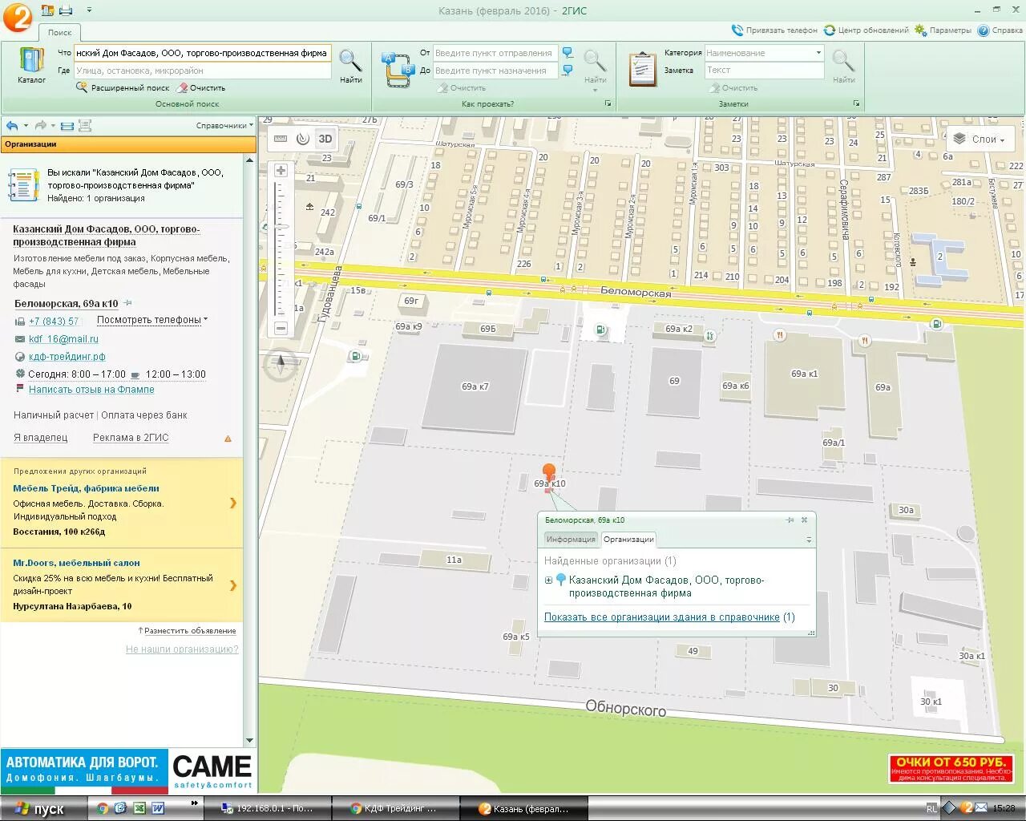
Task: Click the print icon in quick access toolbar
Action: point(66,10)
